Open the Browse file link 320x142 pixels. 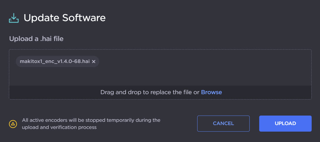coord(211,92)
